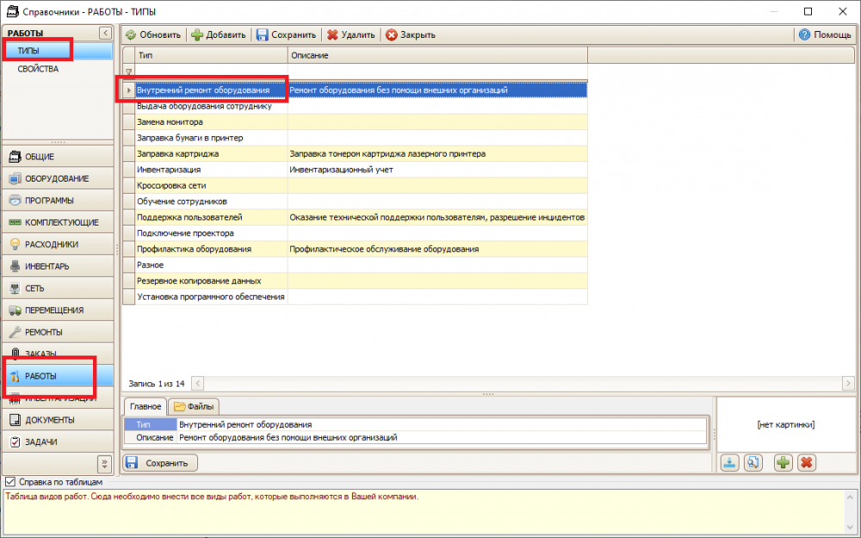The height and width of the screenshot is (538, 861).
Task: Click the horizontal scrollbar right arrow
Action: [x=848, y=383]
